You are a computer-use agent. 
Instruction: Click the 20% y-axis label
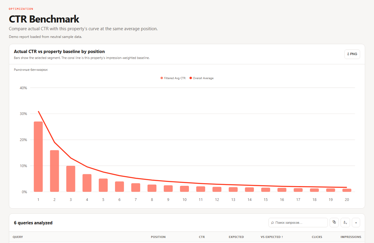click(23, 140)
